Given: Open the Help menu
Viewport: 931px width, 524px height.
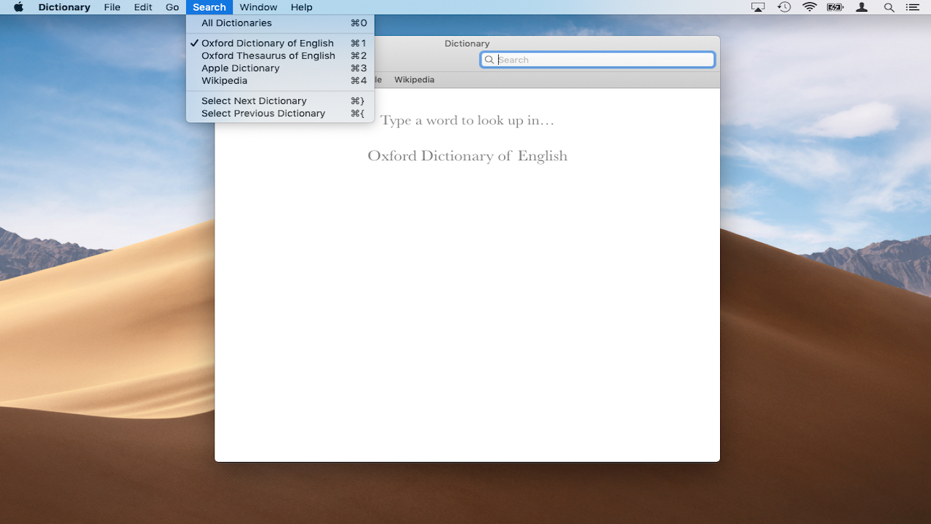Looking at the screenshot, I should coord(301,7).
